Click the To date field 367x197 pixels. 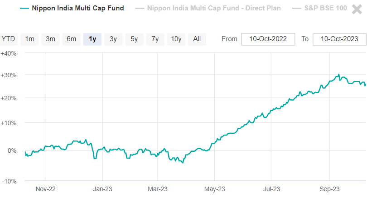[x=339, y=39]
